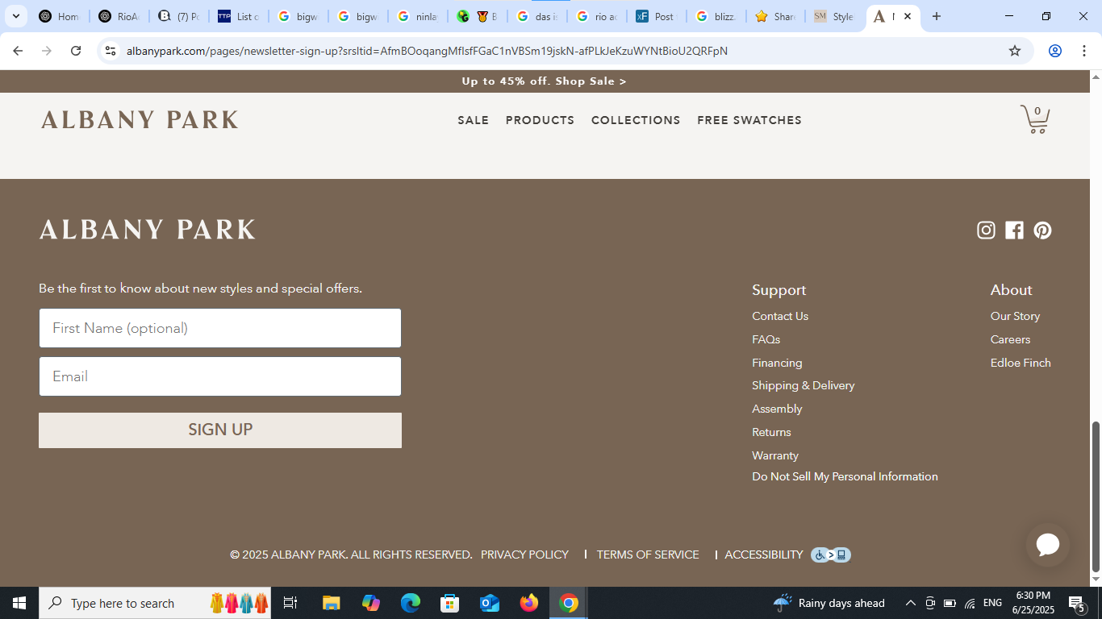
Task: Go back with browser back arrow
Action: 18,51
